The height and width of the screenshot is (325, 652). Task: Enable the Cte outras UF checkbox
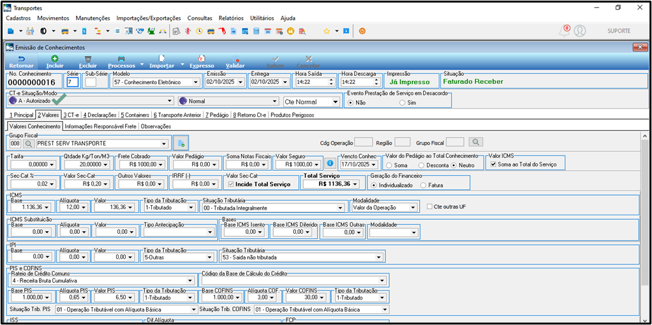[431, 206]
